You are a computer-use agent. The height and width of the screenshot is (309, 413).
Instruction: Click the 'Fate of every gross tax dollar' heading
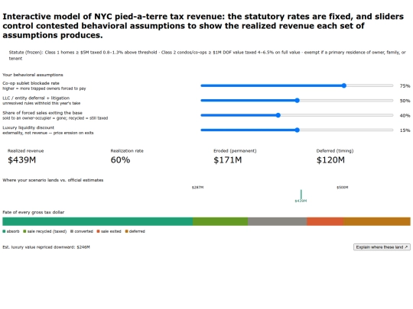(34, 212)
